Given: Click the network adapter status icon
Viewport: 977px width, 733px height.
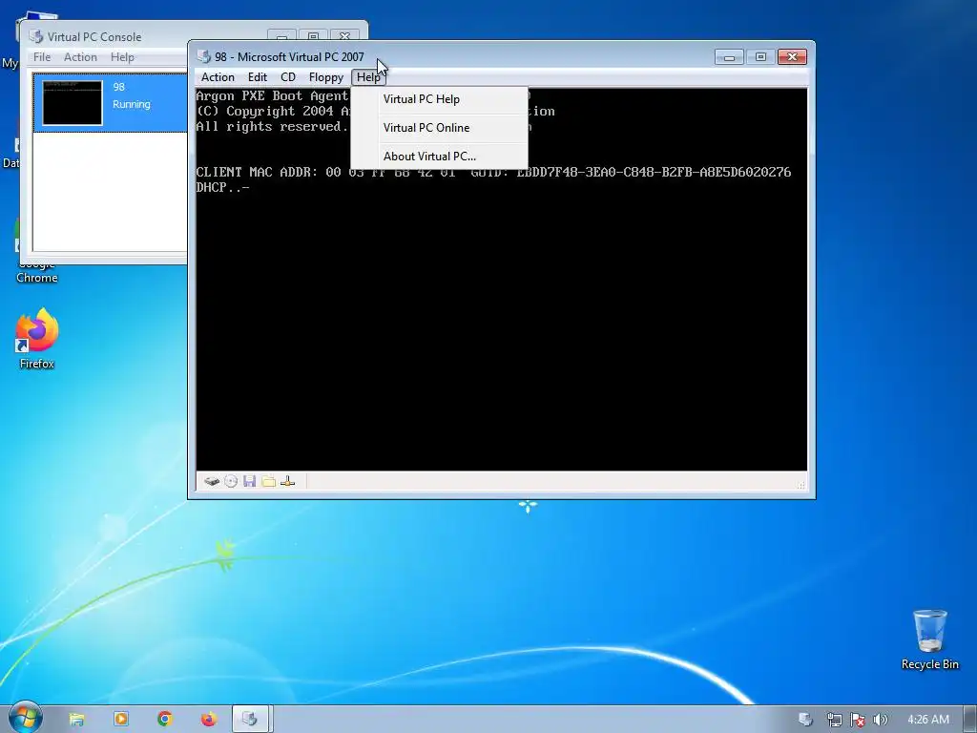Looking at the screenshot, I should click(x=288, y=481).
